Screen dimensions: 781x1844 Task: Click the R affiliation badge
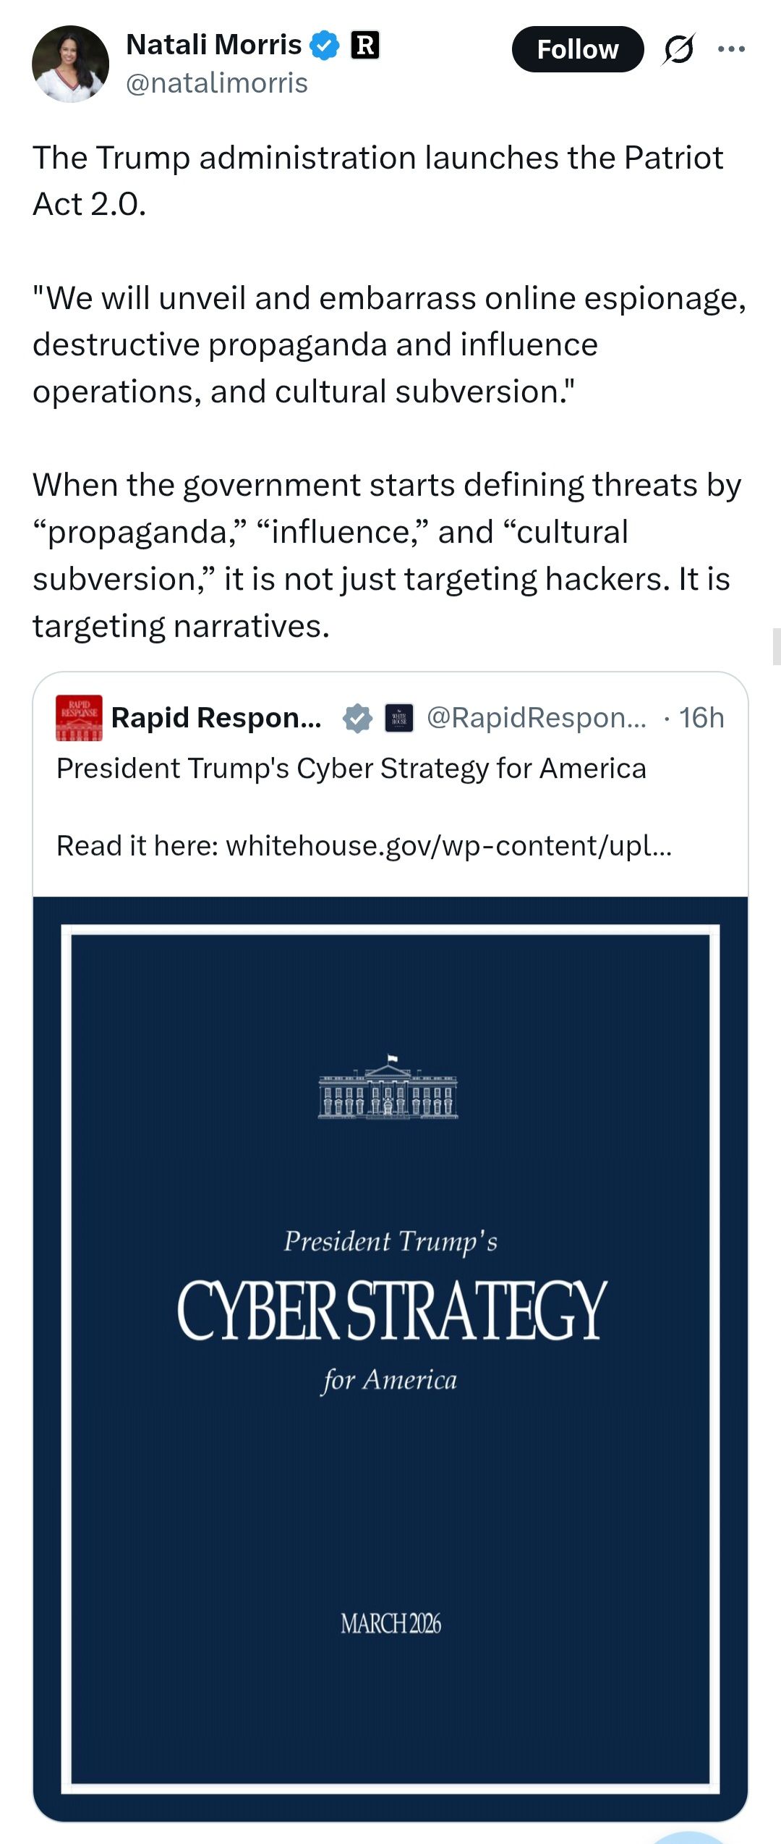click(x=365, y=45)
